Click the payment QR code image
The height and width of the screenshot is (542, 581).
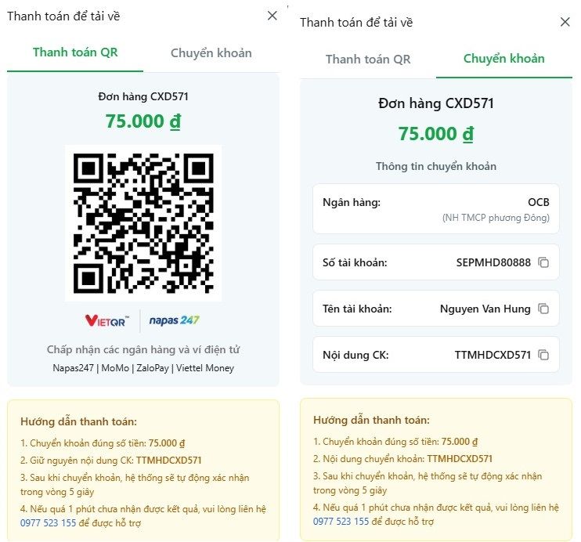coord(143,222)
